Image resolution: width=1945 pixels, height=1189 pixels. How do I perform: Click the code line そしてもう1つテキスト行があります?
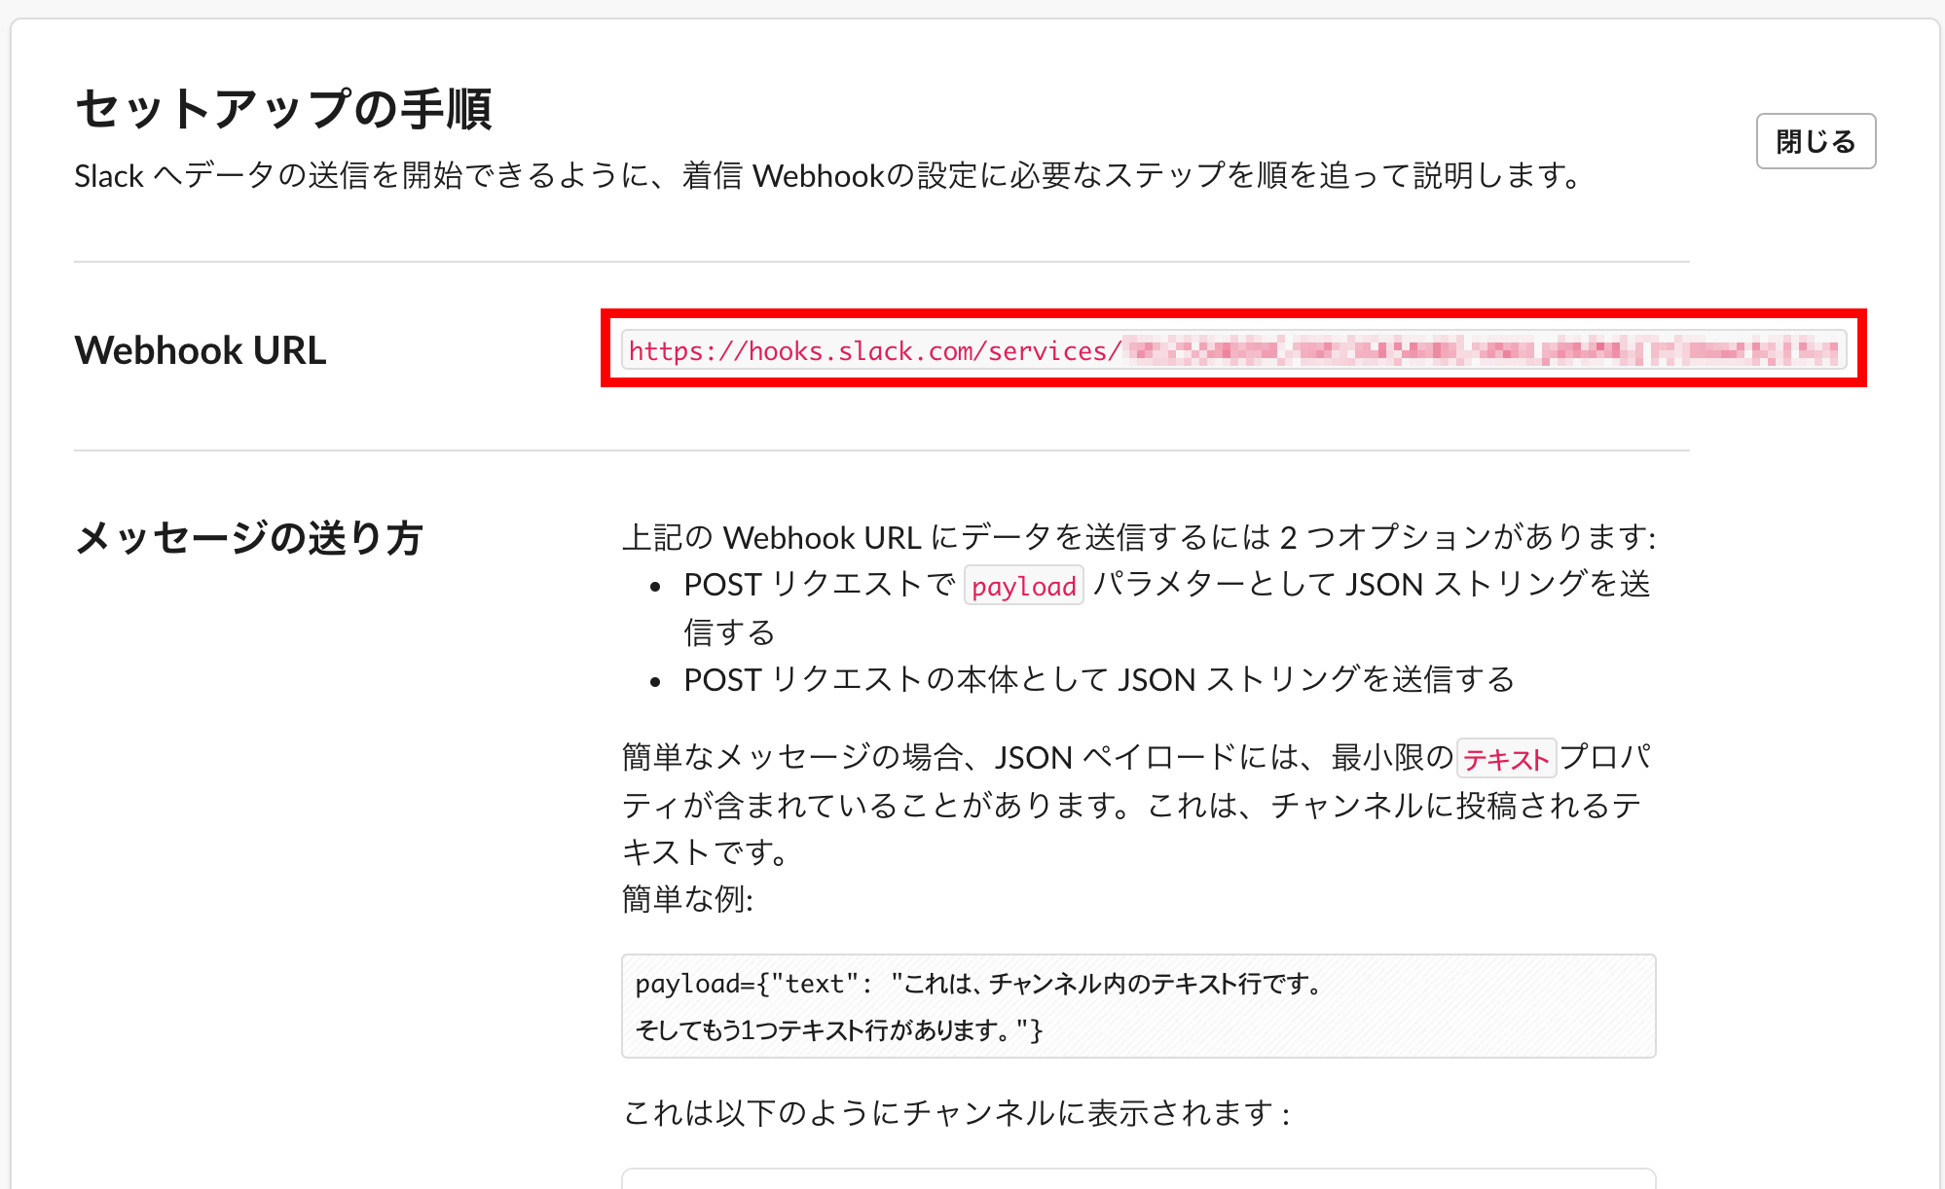point(838,1029)
